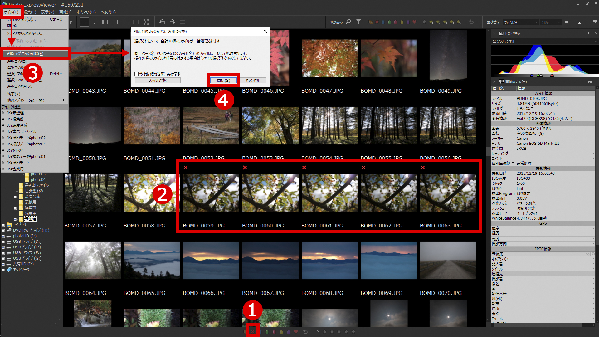Click the thumbnail size slider
The image size is (599, 337).
(579, 22)
